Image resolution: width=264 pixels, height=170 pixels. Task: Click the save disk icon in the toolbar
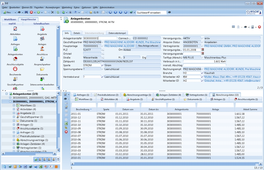pos(26,12)
